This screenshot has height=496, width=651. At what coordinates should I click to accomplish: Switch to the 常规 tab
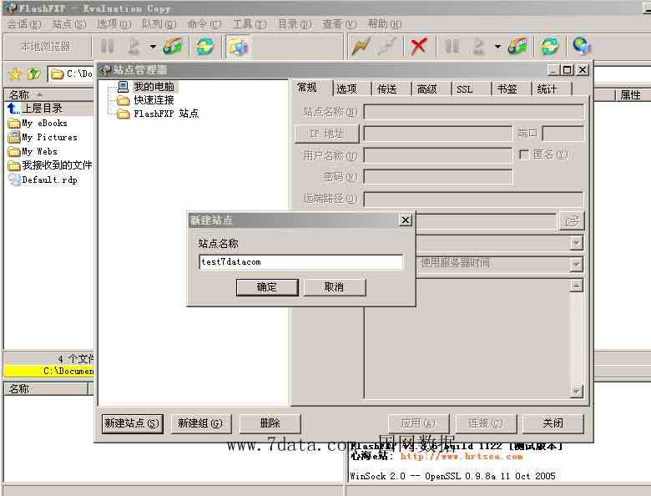tap(307, 88)
